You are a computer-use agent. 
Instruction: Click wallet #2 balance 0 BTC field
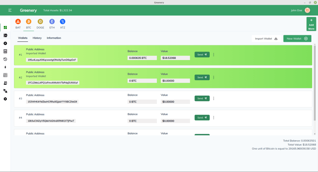click(x=142, y=81)
